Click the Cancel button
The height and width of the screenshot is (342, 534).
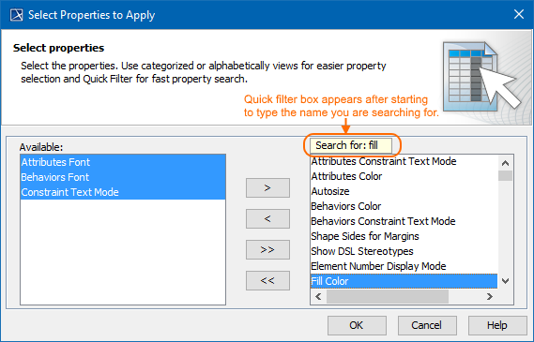(x=427, y=325)
